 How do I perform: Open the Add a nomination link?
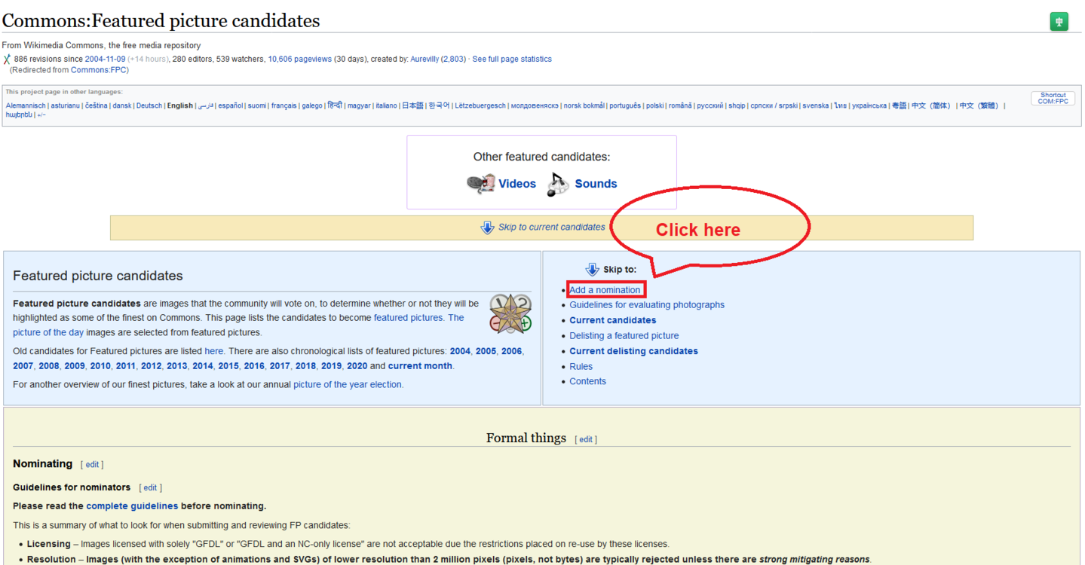[x=605, y=290]
